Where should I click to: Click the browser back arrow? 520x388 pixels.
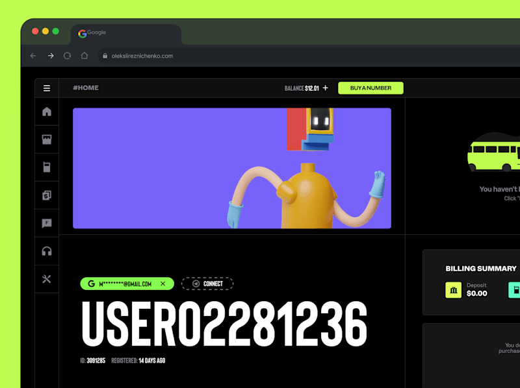33,56
